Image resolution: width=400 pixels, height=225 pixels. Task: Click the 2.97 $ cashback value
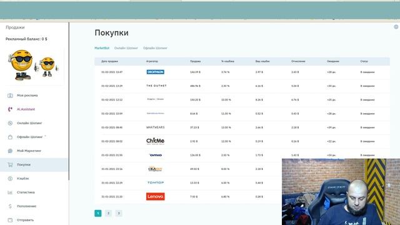click(259, 72)
